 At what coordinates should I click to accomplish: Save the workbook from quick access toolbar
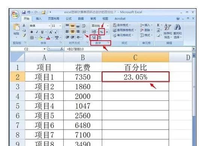coord(24,12)
